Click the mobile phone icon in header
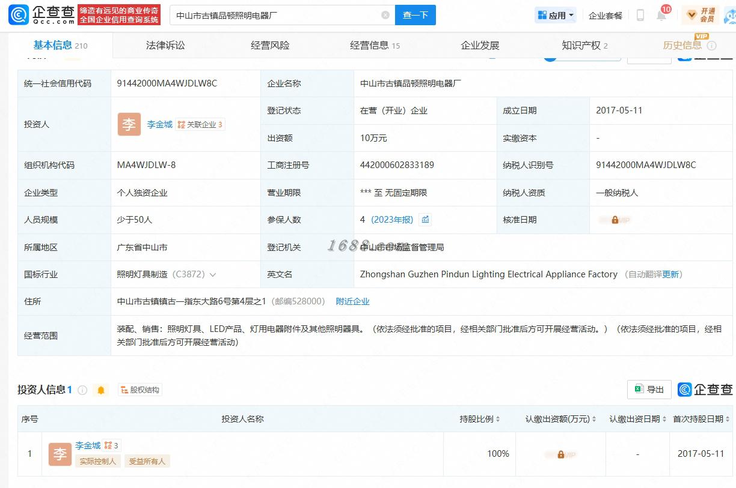Viewport: 736px width, 488px height. (x=640, y=16)
